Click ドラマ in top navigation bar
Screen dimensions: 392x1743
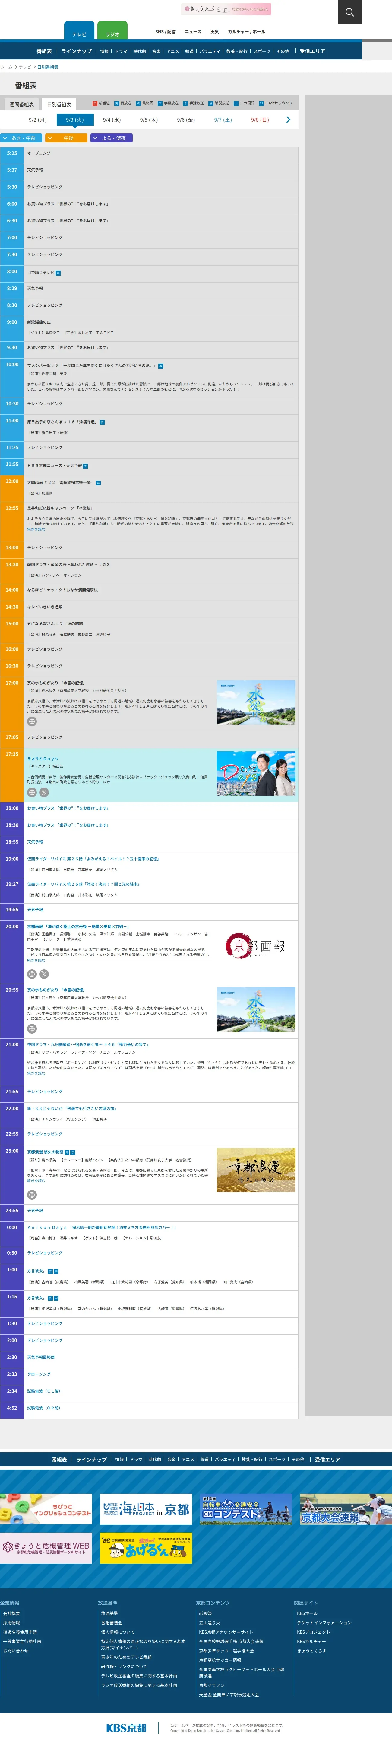pos(121,51)
